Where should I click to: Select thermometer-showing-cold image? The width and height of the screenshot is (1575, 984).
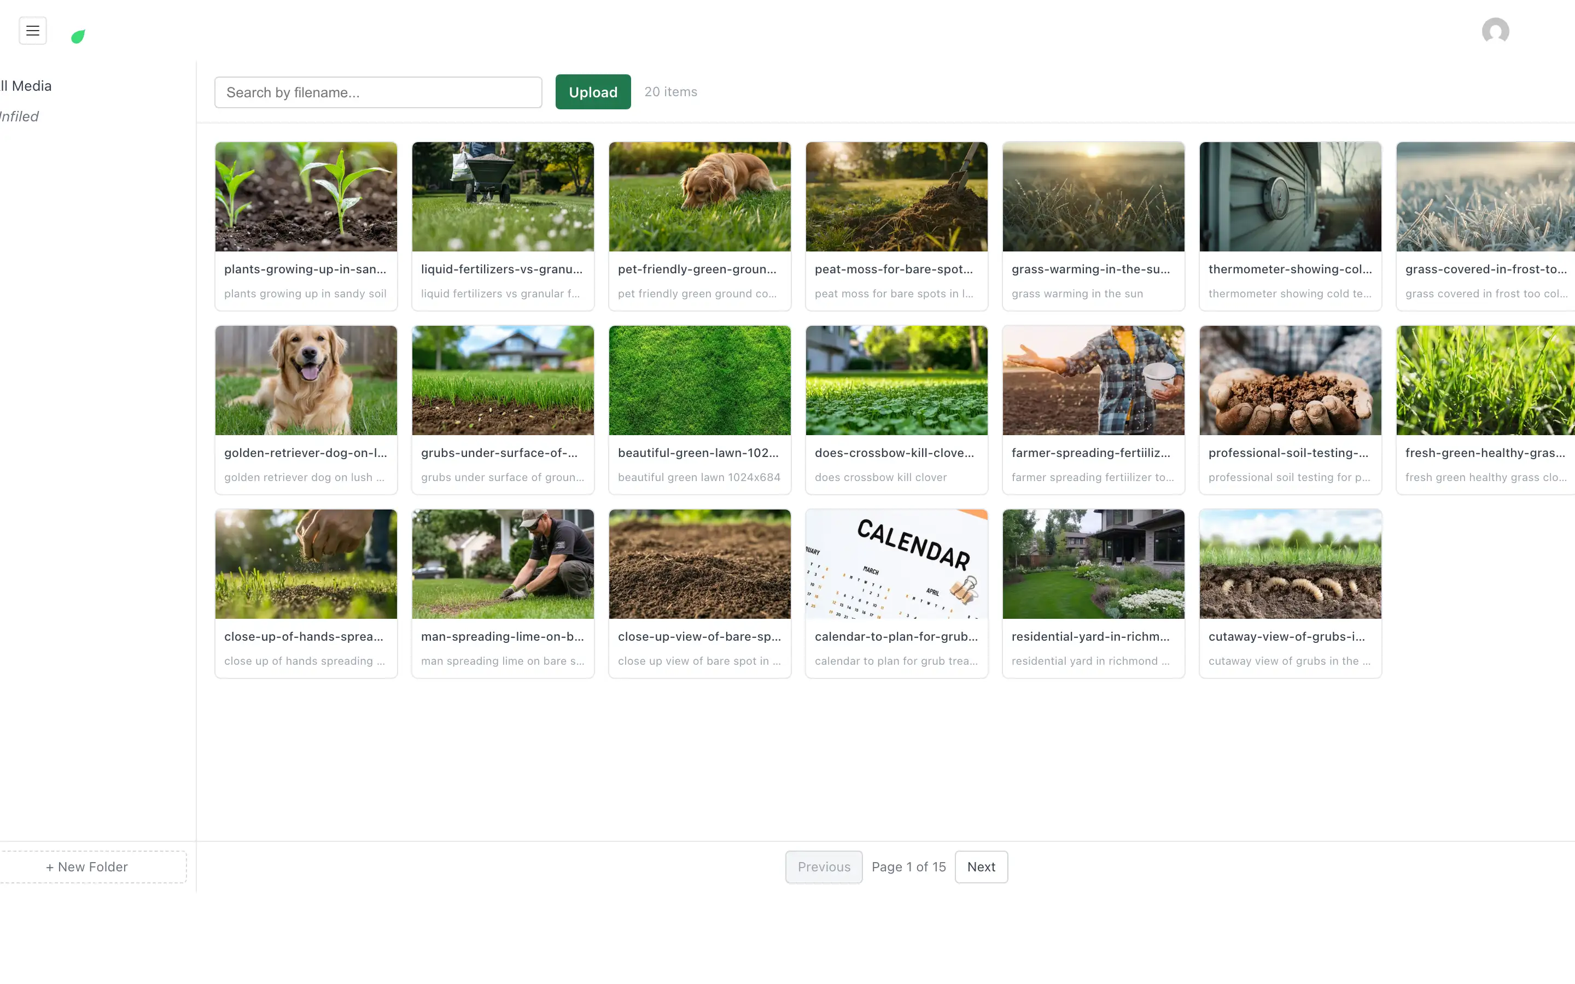(x=1290, y=197)
